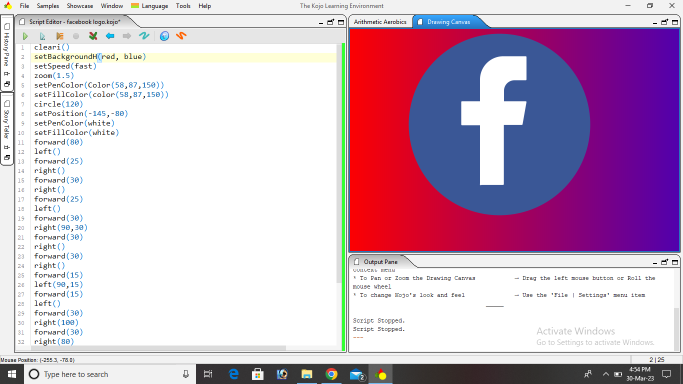Click the code line 'setSpeed(fast)'

65,66
